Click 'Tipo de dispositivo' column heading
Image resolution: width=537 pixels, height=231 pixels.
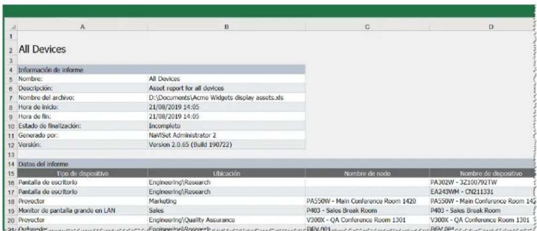click(82, 174)
